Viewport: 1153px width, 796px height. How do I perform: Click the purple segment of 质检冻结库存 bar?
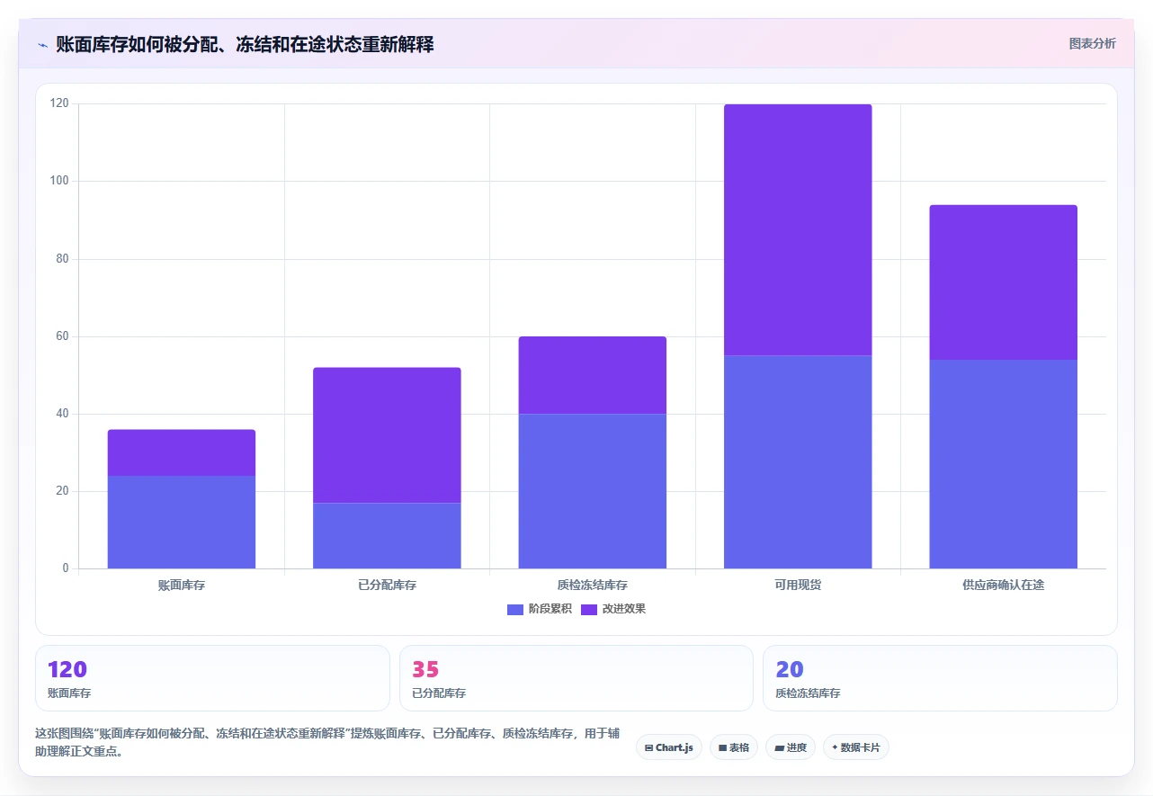593,375
